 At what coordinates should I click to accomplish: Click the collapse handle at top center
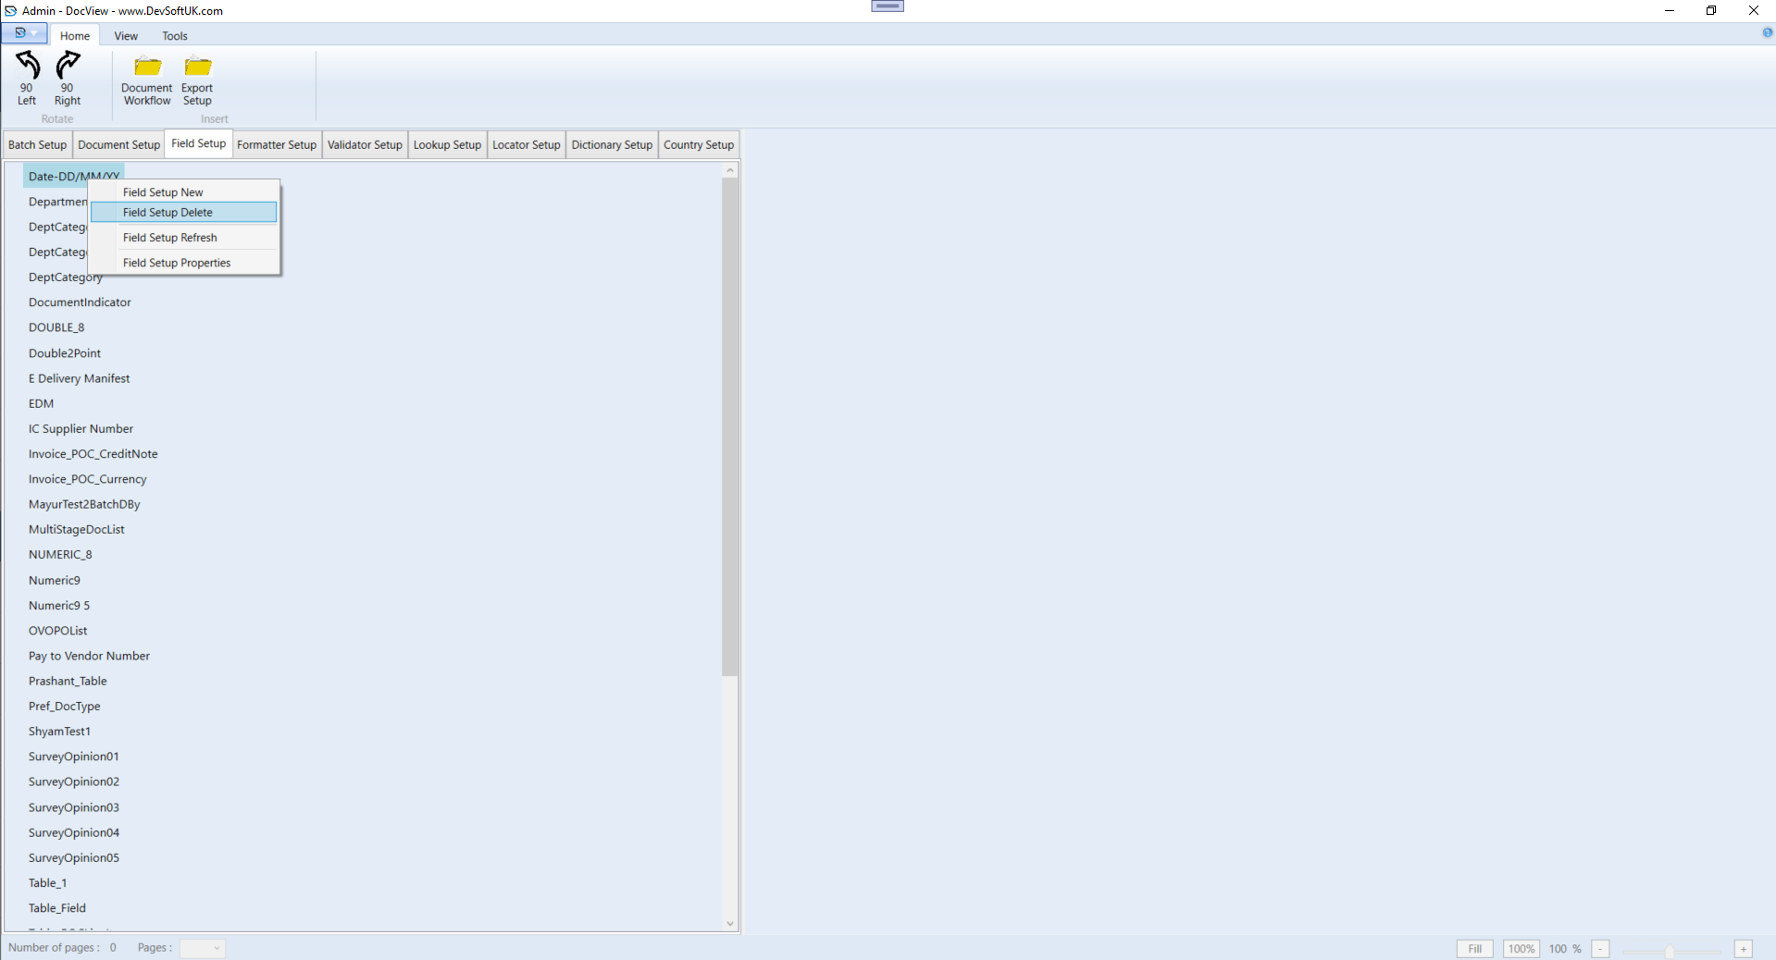click(x=888, y=6)
